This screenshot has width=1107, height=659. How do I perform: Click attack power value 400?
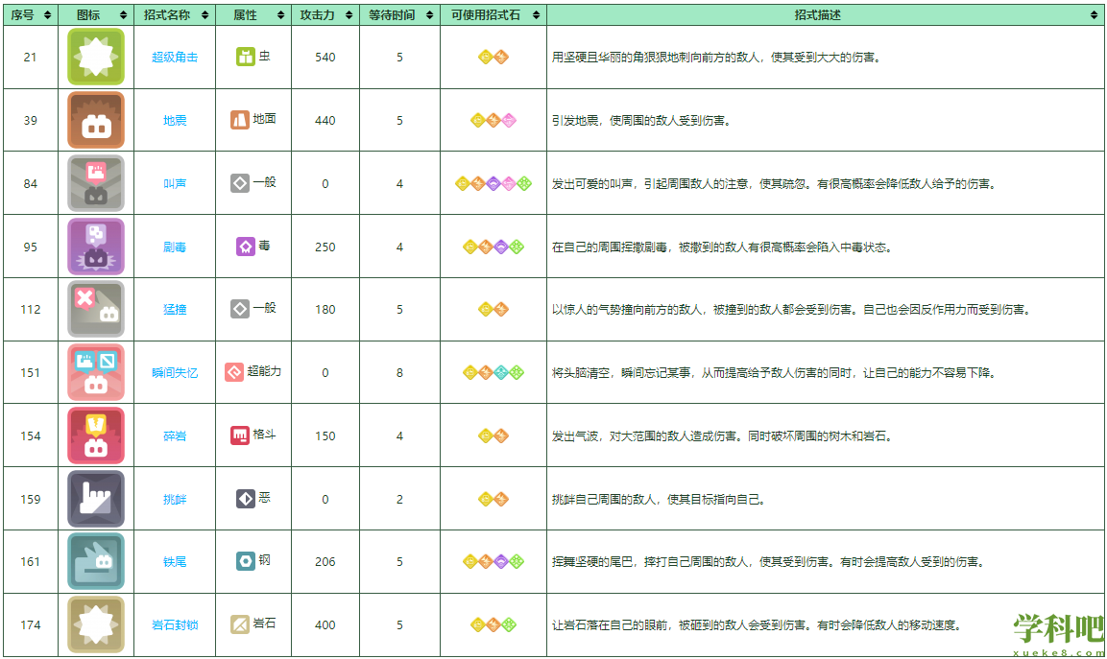click(325, 625)
